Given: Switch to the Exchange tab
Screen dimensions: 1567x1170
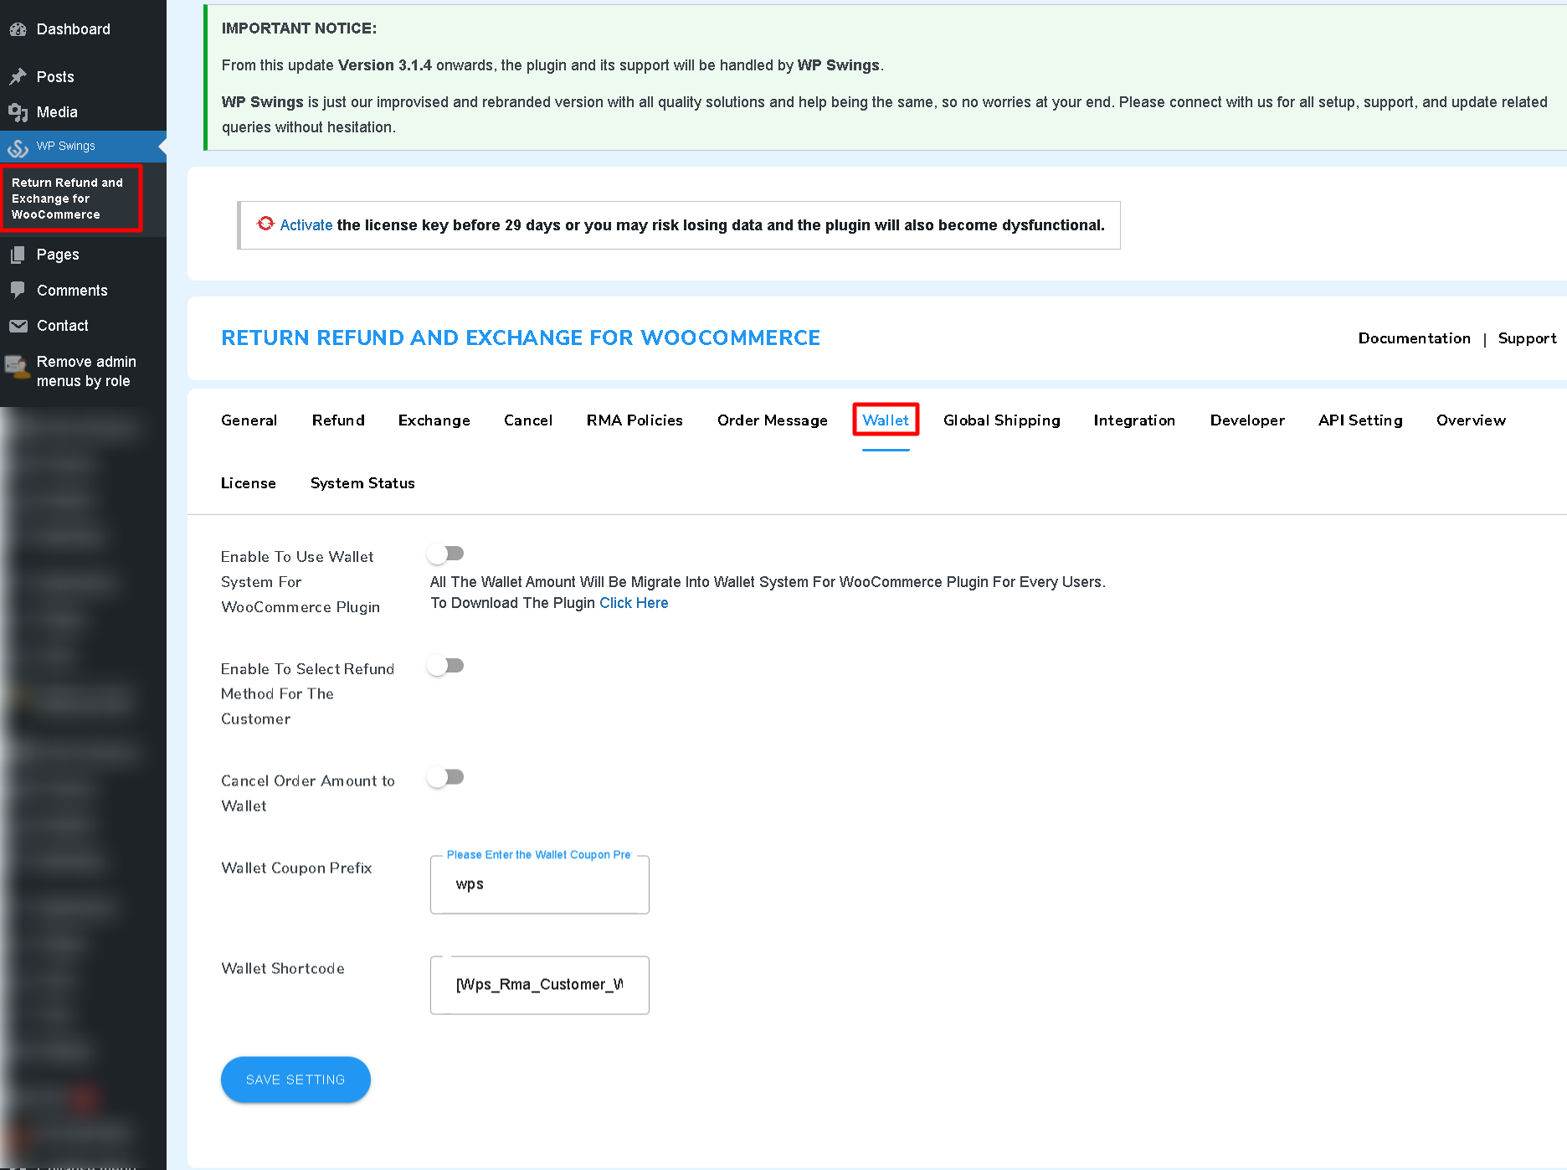Looking at the screenshot, I should coord(434,420).
